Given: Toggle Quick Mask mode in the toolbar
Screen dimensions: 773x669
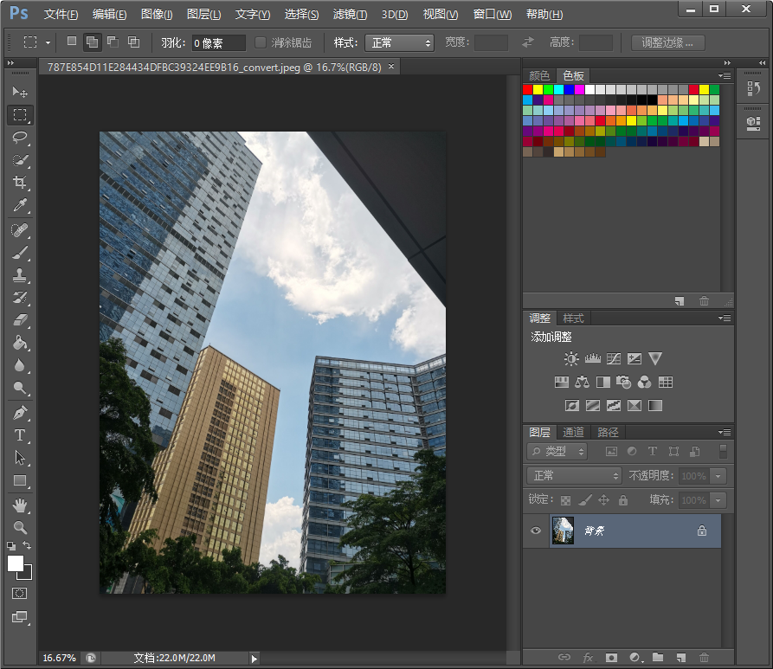Looking at the screenshot, I should pyautogui.click(x=20, y=594).
